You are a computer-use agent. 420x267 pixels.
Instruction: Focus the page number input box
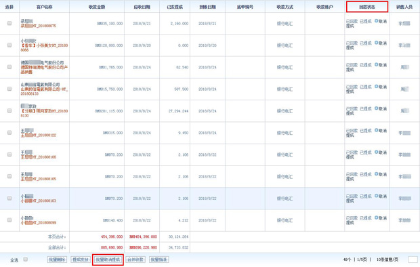[x=413, y=260]
